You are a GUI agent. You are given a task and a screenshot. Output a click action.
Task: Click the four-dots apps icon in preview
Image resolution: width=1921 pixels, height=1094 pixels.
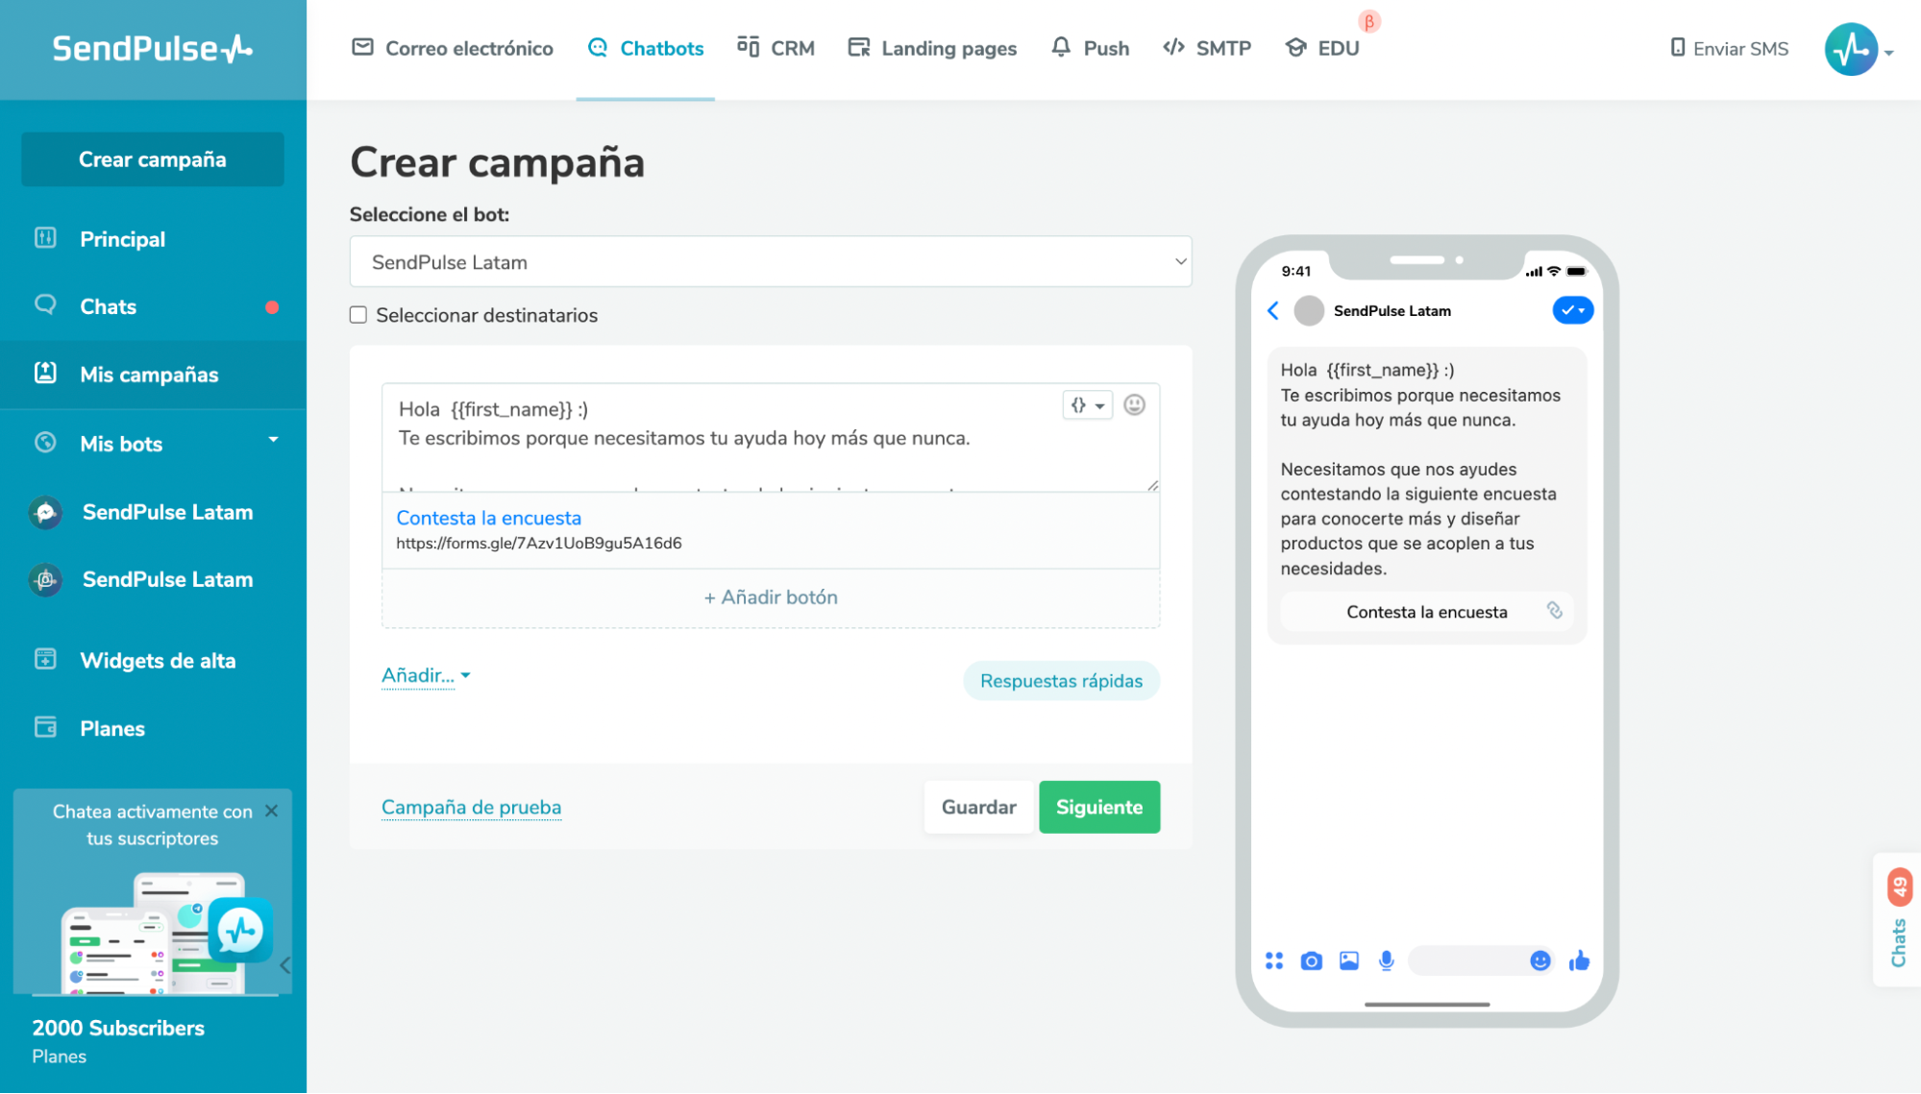click(x=1274, y=961)
